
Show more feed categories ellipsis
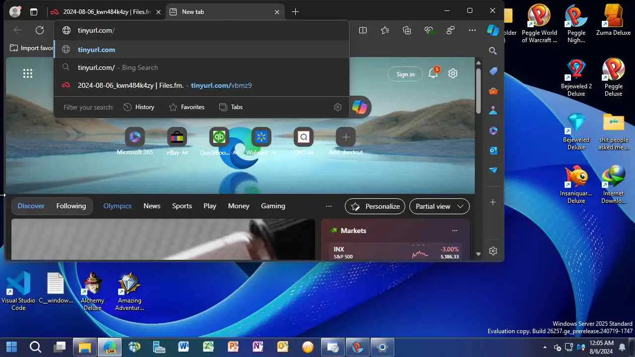click(328, 206)
